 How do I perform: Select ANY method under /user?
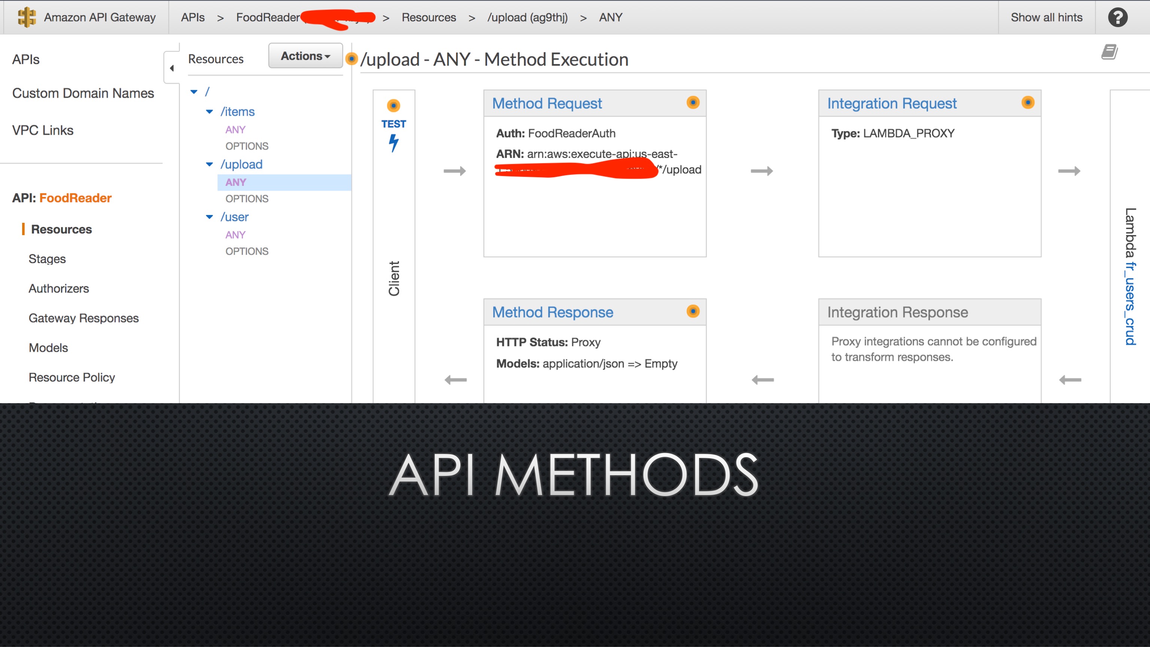(235, 235)
